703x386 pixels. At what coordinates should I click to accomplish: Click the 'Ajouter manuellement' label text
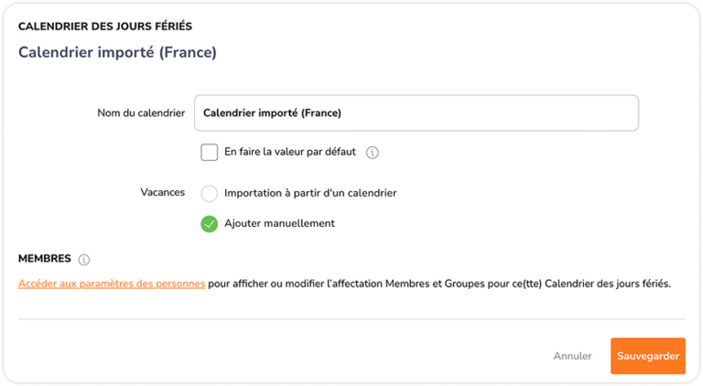[279, 223]
